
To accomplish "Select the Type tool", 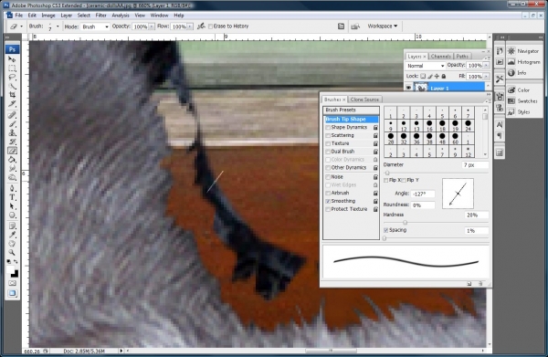I will tap(12, 198).
